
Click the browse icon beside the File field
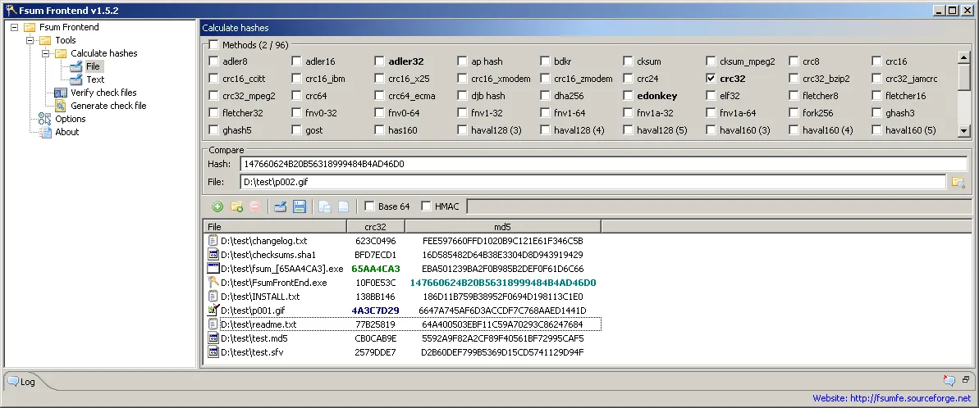click(x=957, y=182)
